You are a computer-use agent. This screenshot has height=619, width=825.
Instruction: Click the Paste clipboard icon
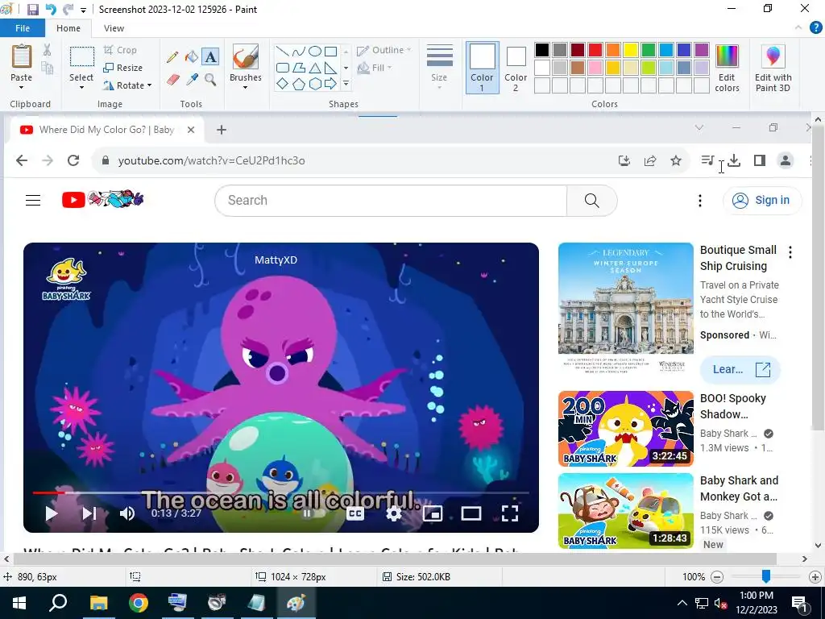(22, 57)
